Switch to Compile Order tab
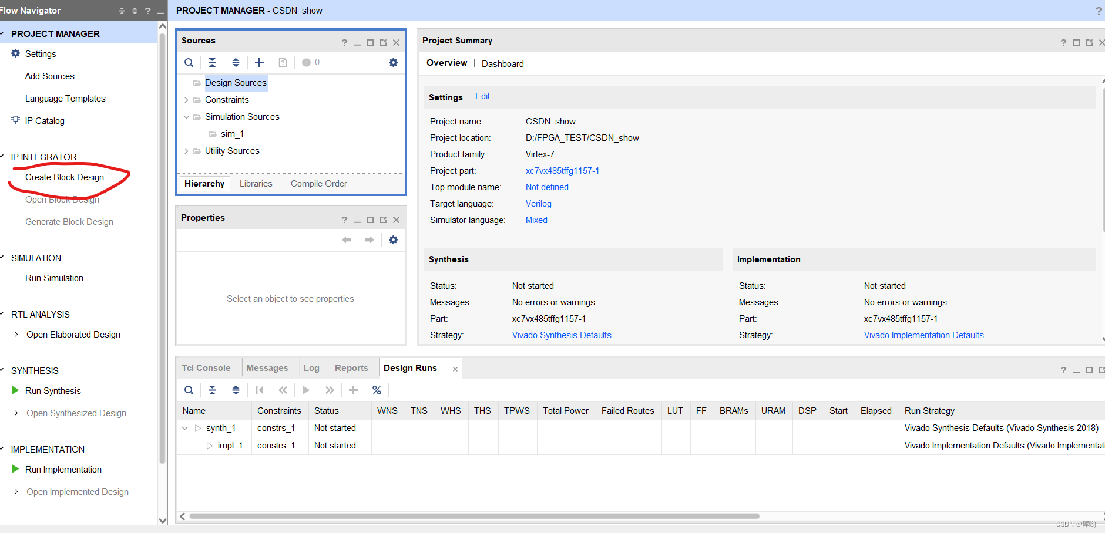Screen dimensions: 1105x533 319,184
